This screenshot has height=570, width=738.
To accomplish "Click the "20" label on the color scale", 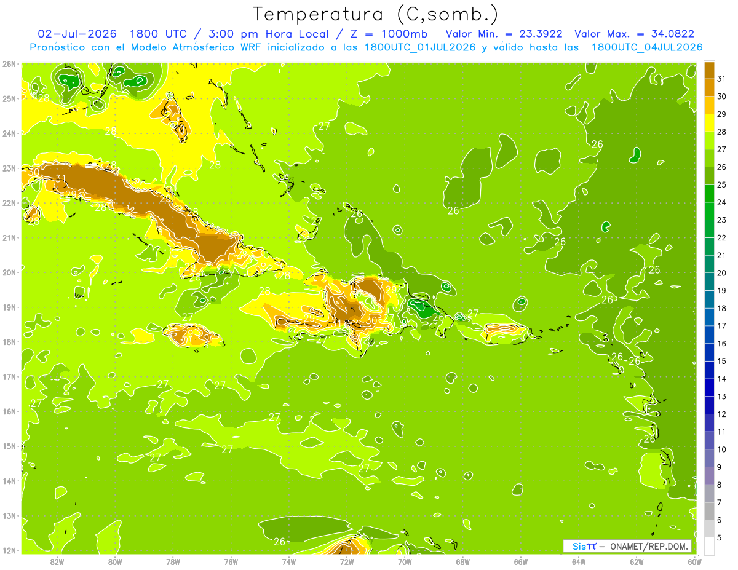I will point(721,273).
